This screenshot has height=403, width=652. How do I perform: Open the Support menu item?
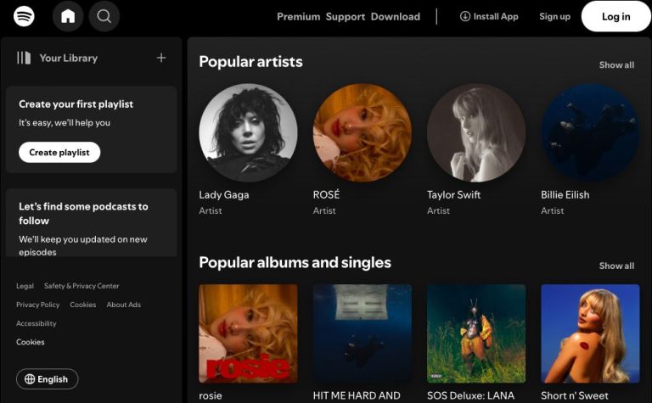coord(346,17)
